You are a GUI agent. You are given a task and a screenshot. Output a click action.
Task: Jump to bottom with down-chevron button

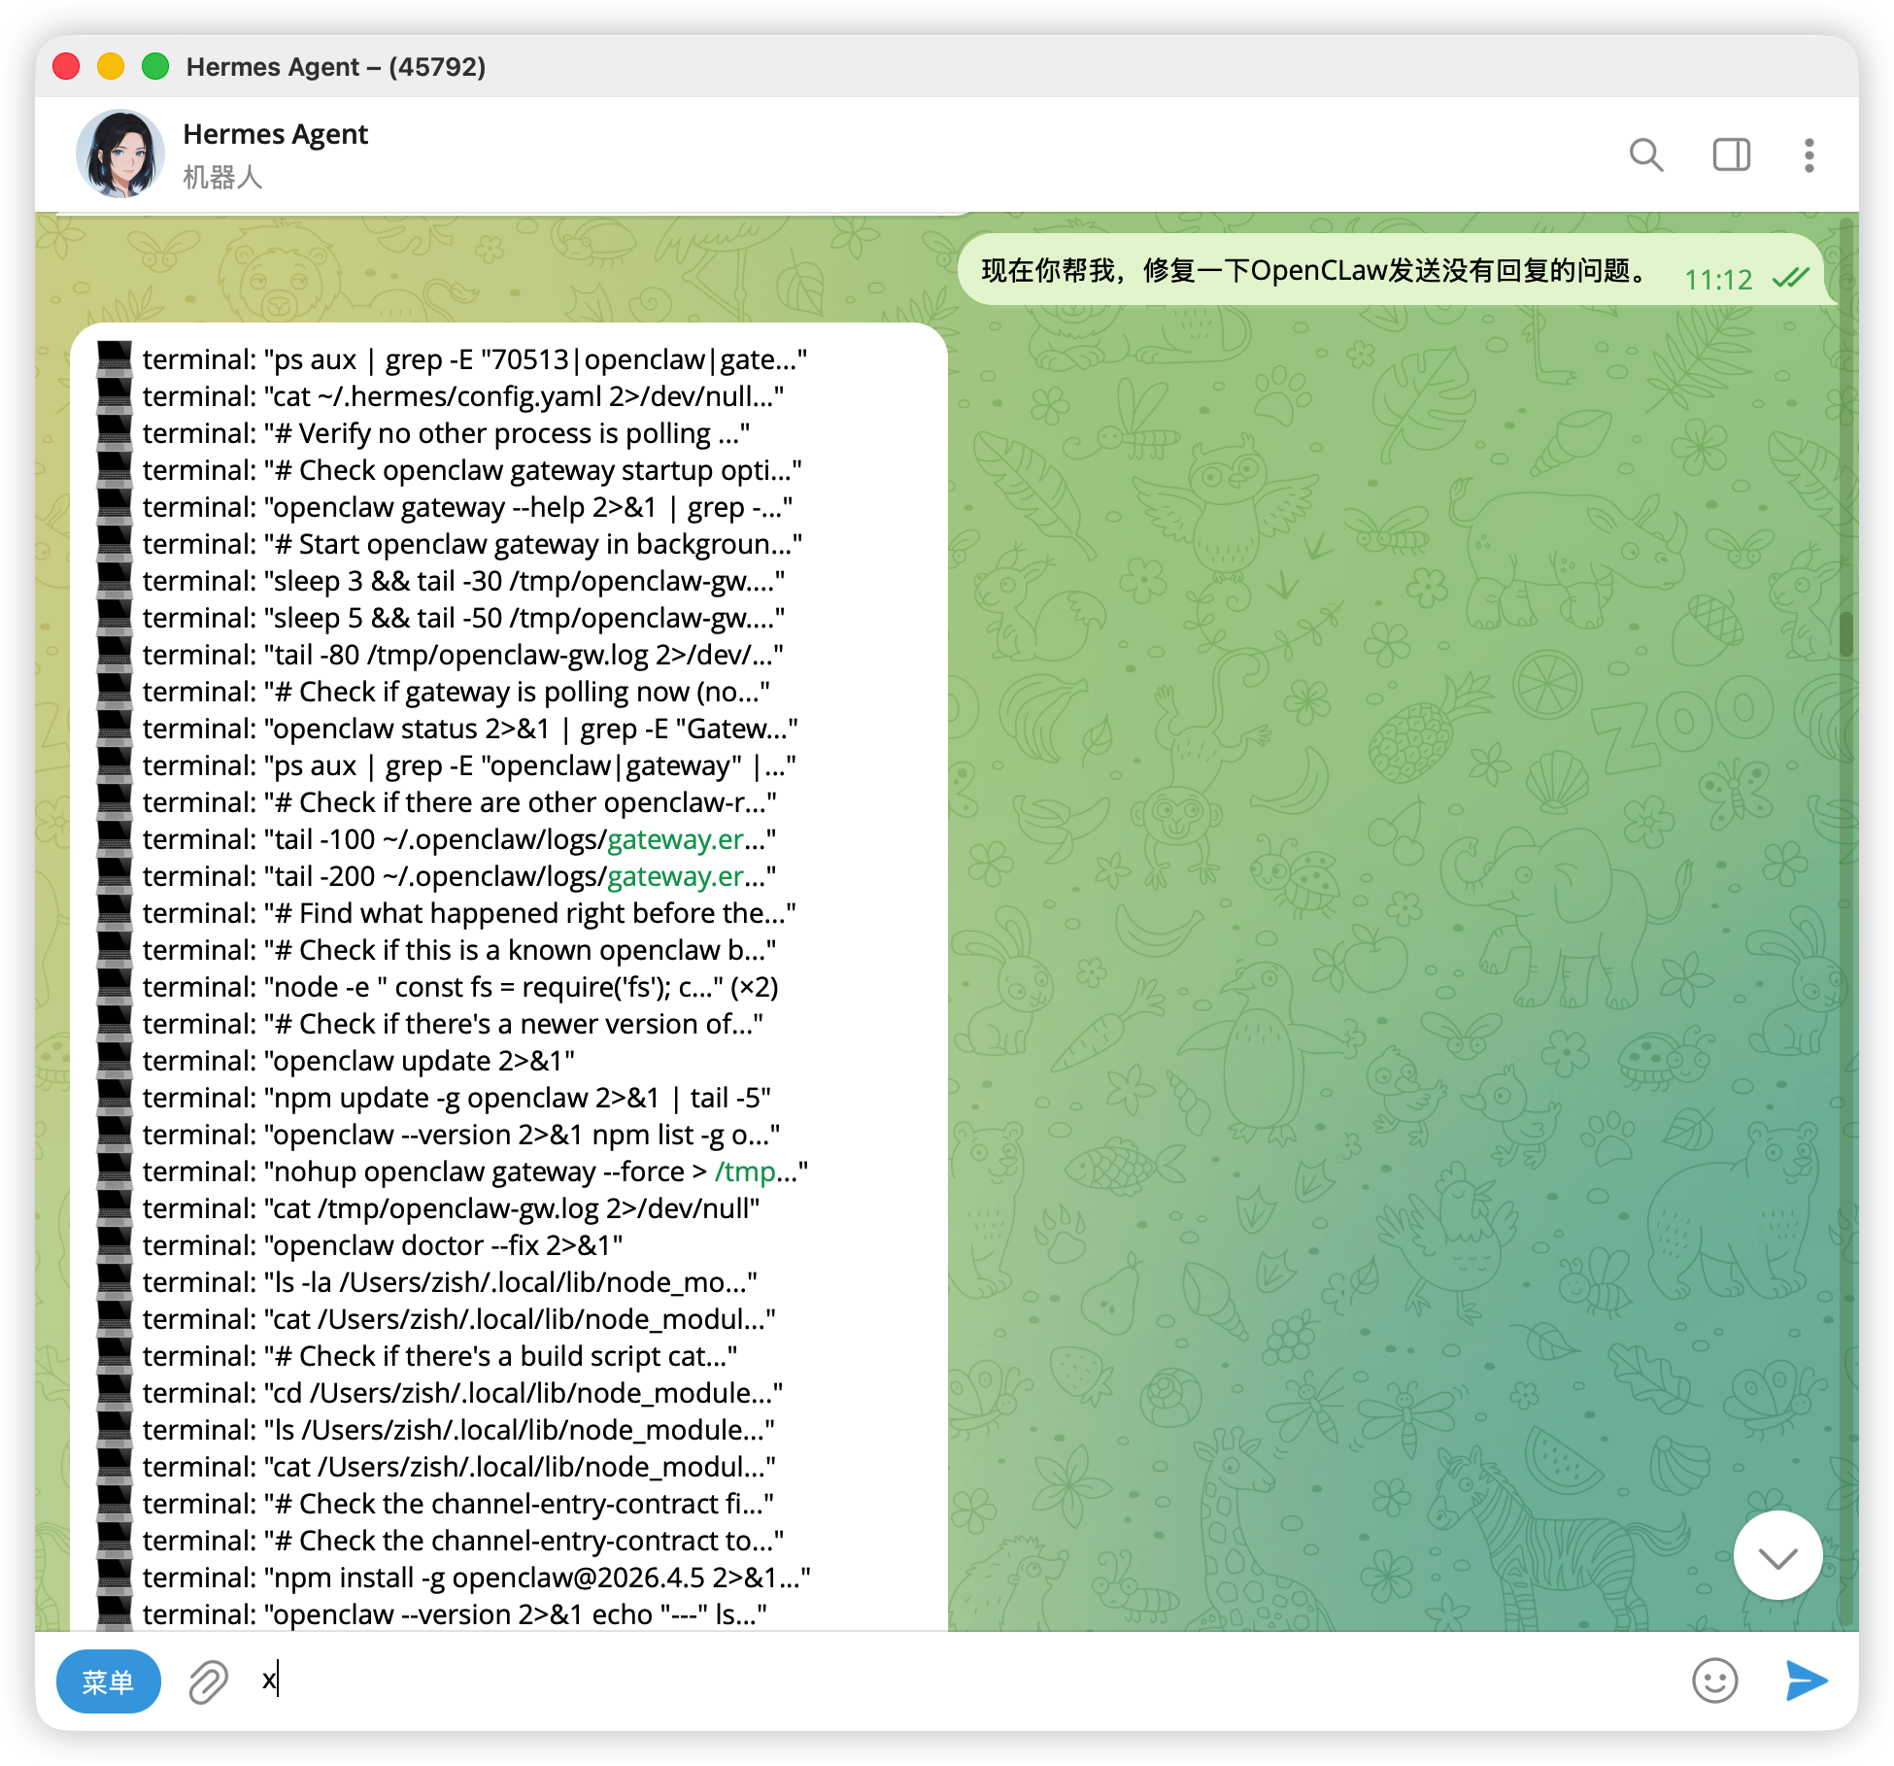click(1777, 1557)
